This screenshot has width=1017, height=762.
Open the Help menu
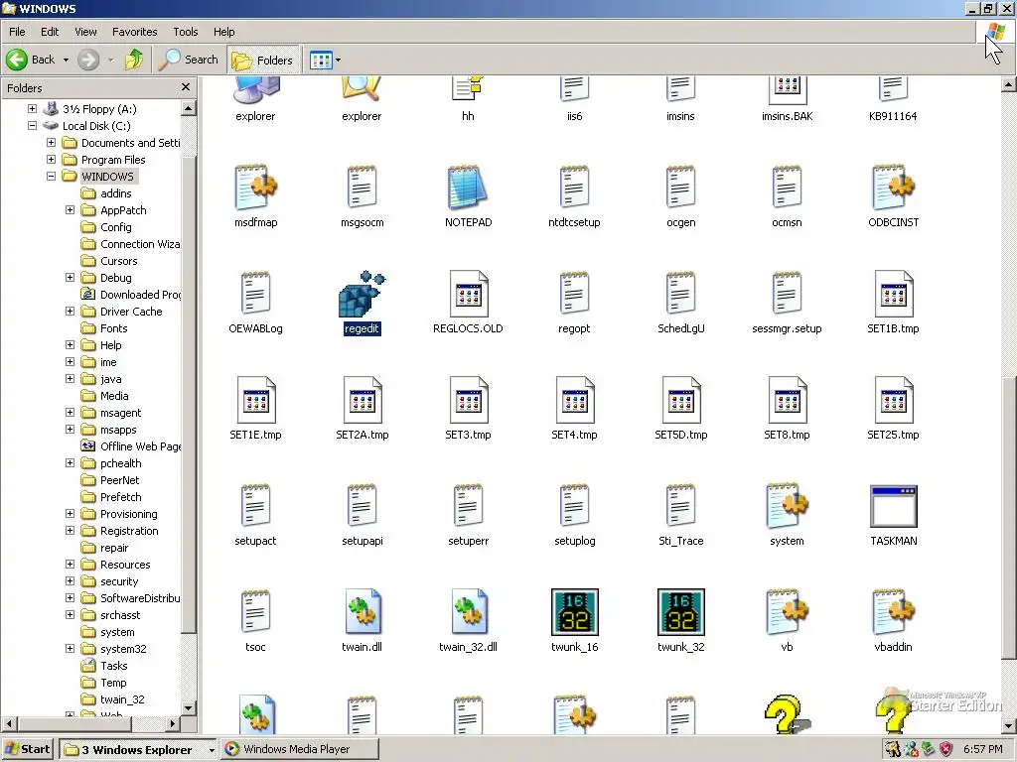click(x=223, y=32)
